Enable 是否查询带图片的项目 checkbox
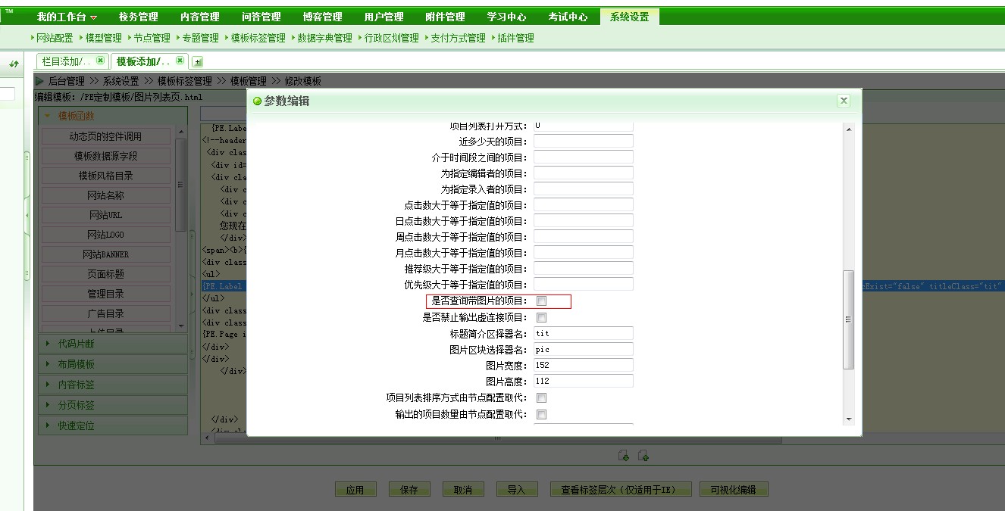1005x511 pixels. [x=541, y=301]
